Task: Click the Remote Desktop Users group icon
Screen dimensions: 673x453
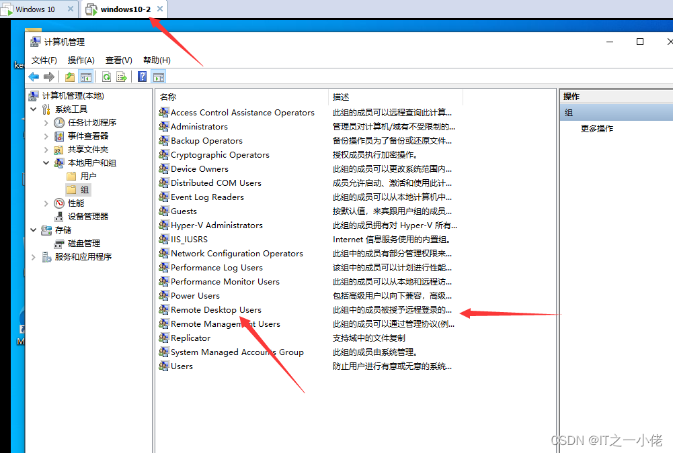Action: click(163, 309)
